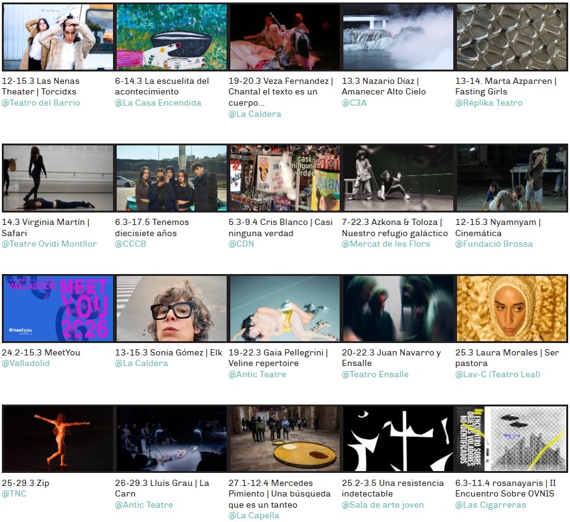The width and height of the screenshot is (570, 522).
Task: Follow the @La Casa Encendida link
Action: click(x=158, y=103)
